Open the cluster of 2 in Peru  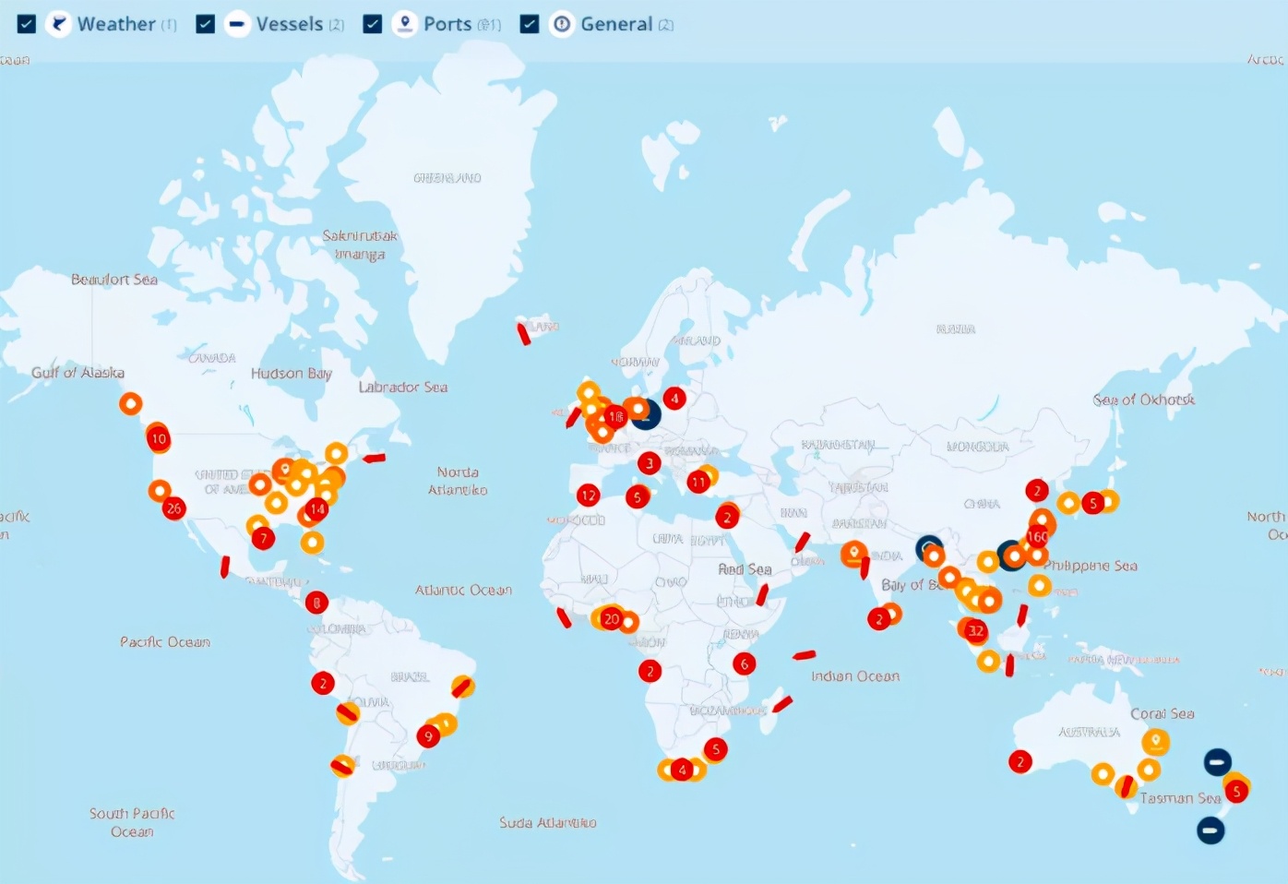point(322,684)
